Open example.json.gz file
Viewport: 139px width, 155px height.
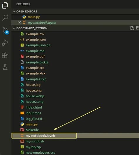75,45
